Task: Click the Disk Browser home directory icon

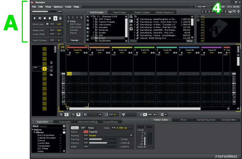Action: (88, 24)
